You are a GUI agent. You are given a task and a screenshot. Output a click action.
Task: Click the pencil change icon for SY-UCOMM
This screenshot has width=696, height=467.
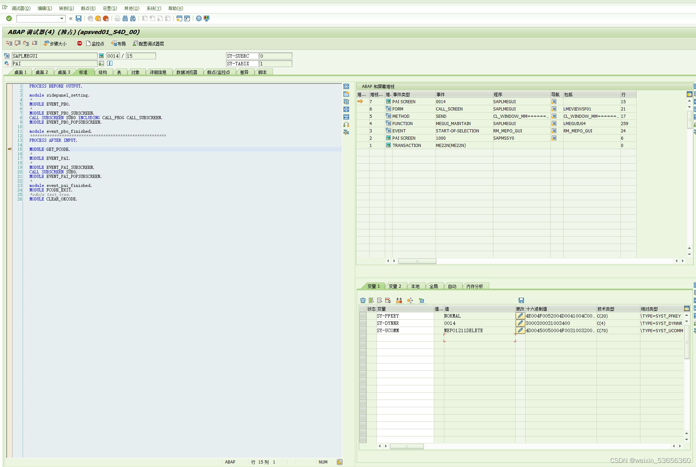point(520,330)
